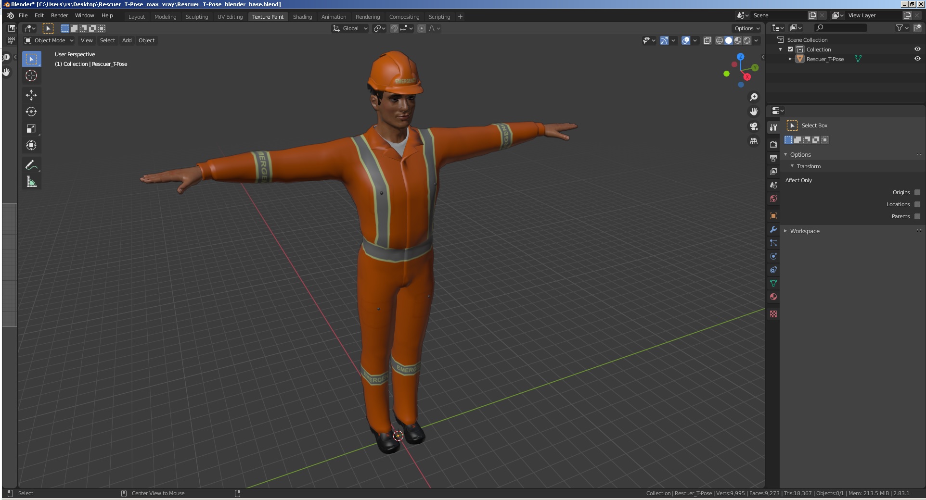Pick the Annotate pencil tool

pyautogui.click(x=31, y=165)
